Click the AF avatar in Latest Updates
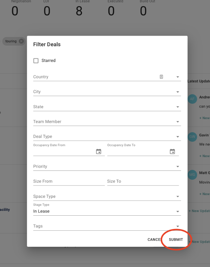This screenshot has height=267, width=210. click(192, 99)
